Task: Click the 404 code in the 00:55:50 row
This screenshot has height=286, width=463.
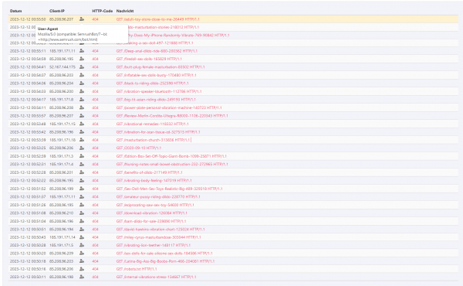Action: (95, 19)
